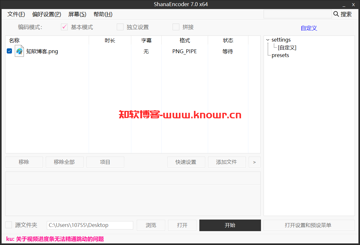360x245 pixels.
Task: Click the 移除 button
Action: point(24,162)
